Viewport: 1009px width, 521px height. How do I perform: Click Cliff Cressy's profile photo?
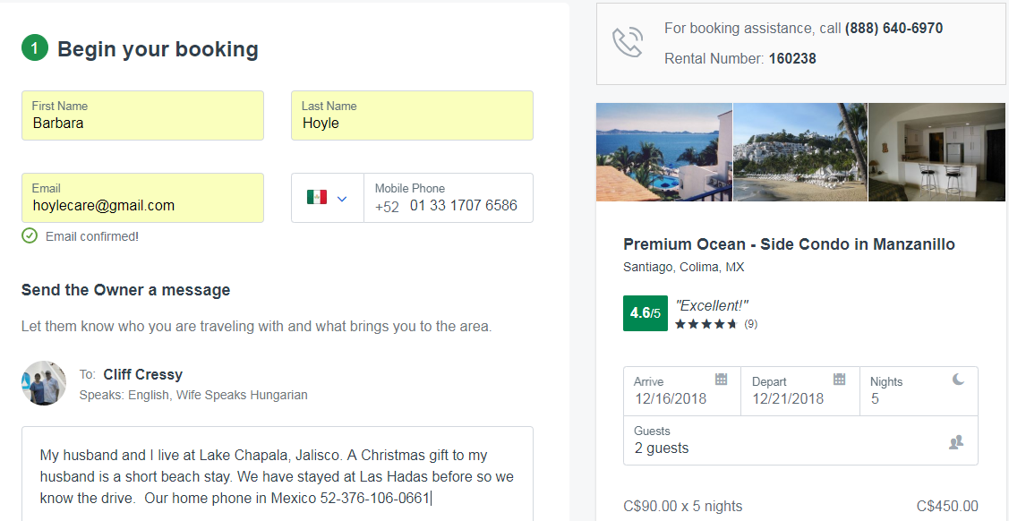point(44,383)
